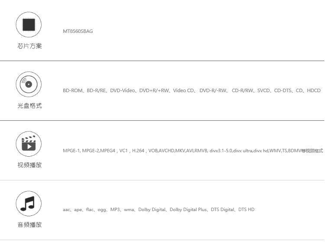This screenshot has height=244, width=325.
Task: Click the flac audio format text
Action: click(x=90, y=210)
